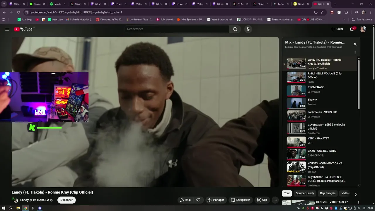Viewport: 375px width, 211px height.
Task: Open browser extensions puzzle icon
Action: [x=346, y=12]
